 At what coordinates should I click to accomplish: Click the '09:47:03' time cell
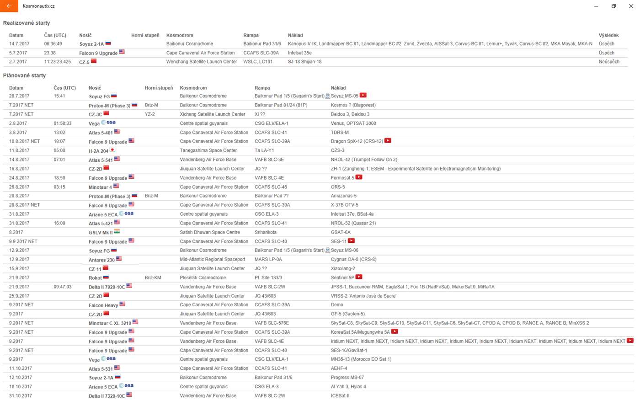tap(63, 287)
